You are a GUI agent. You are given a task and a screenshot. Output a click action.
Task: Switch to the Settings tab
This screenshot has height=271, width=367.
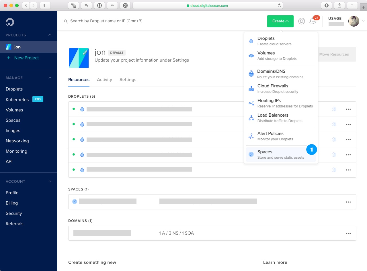coord(128,80)
